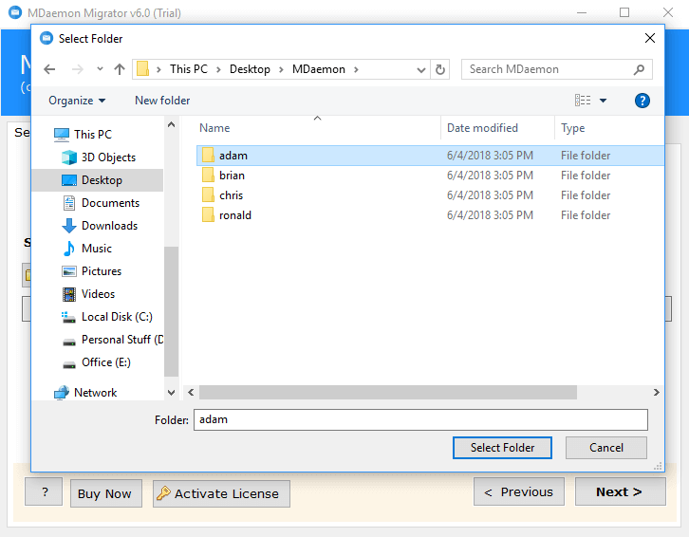Open Videos in the sidebar

click(98, 294)
